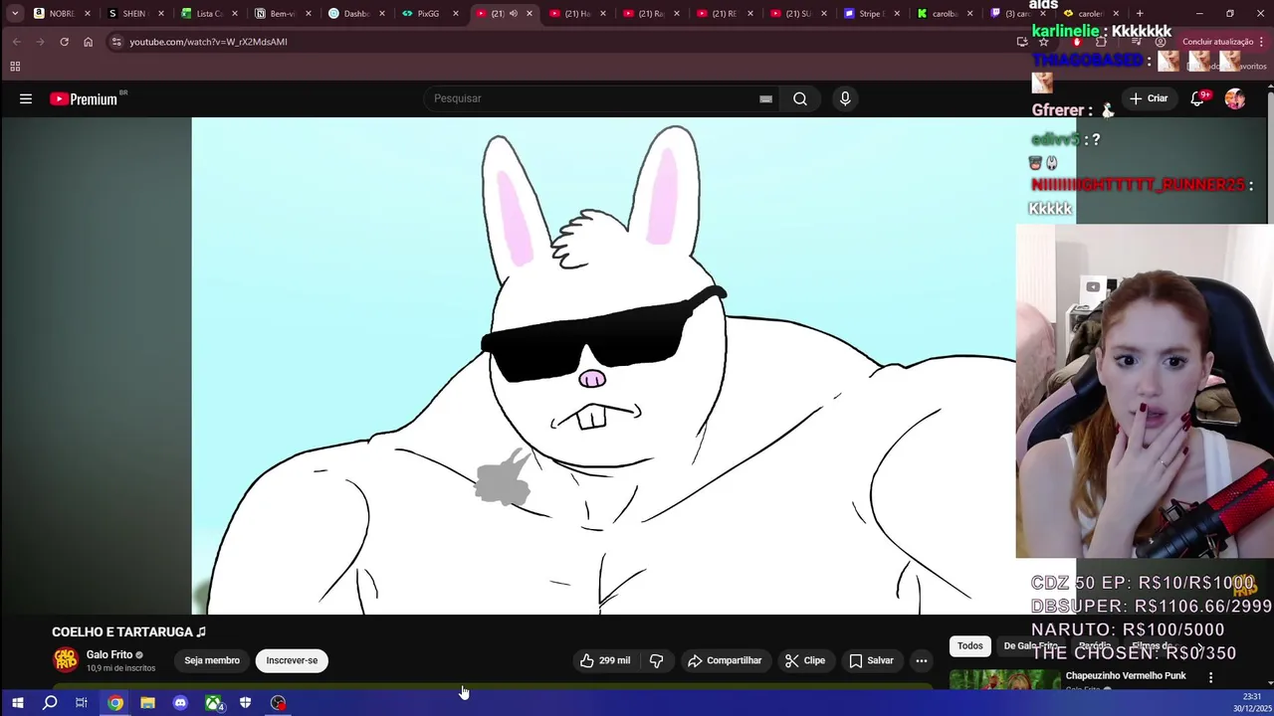Click the cast media icon in address bar
Viewport: 1274px width, 716px height.
1022,42
